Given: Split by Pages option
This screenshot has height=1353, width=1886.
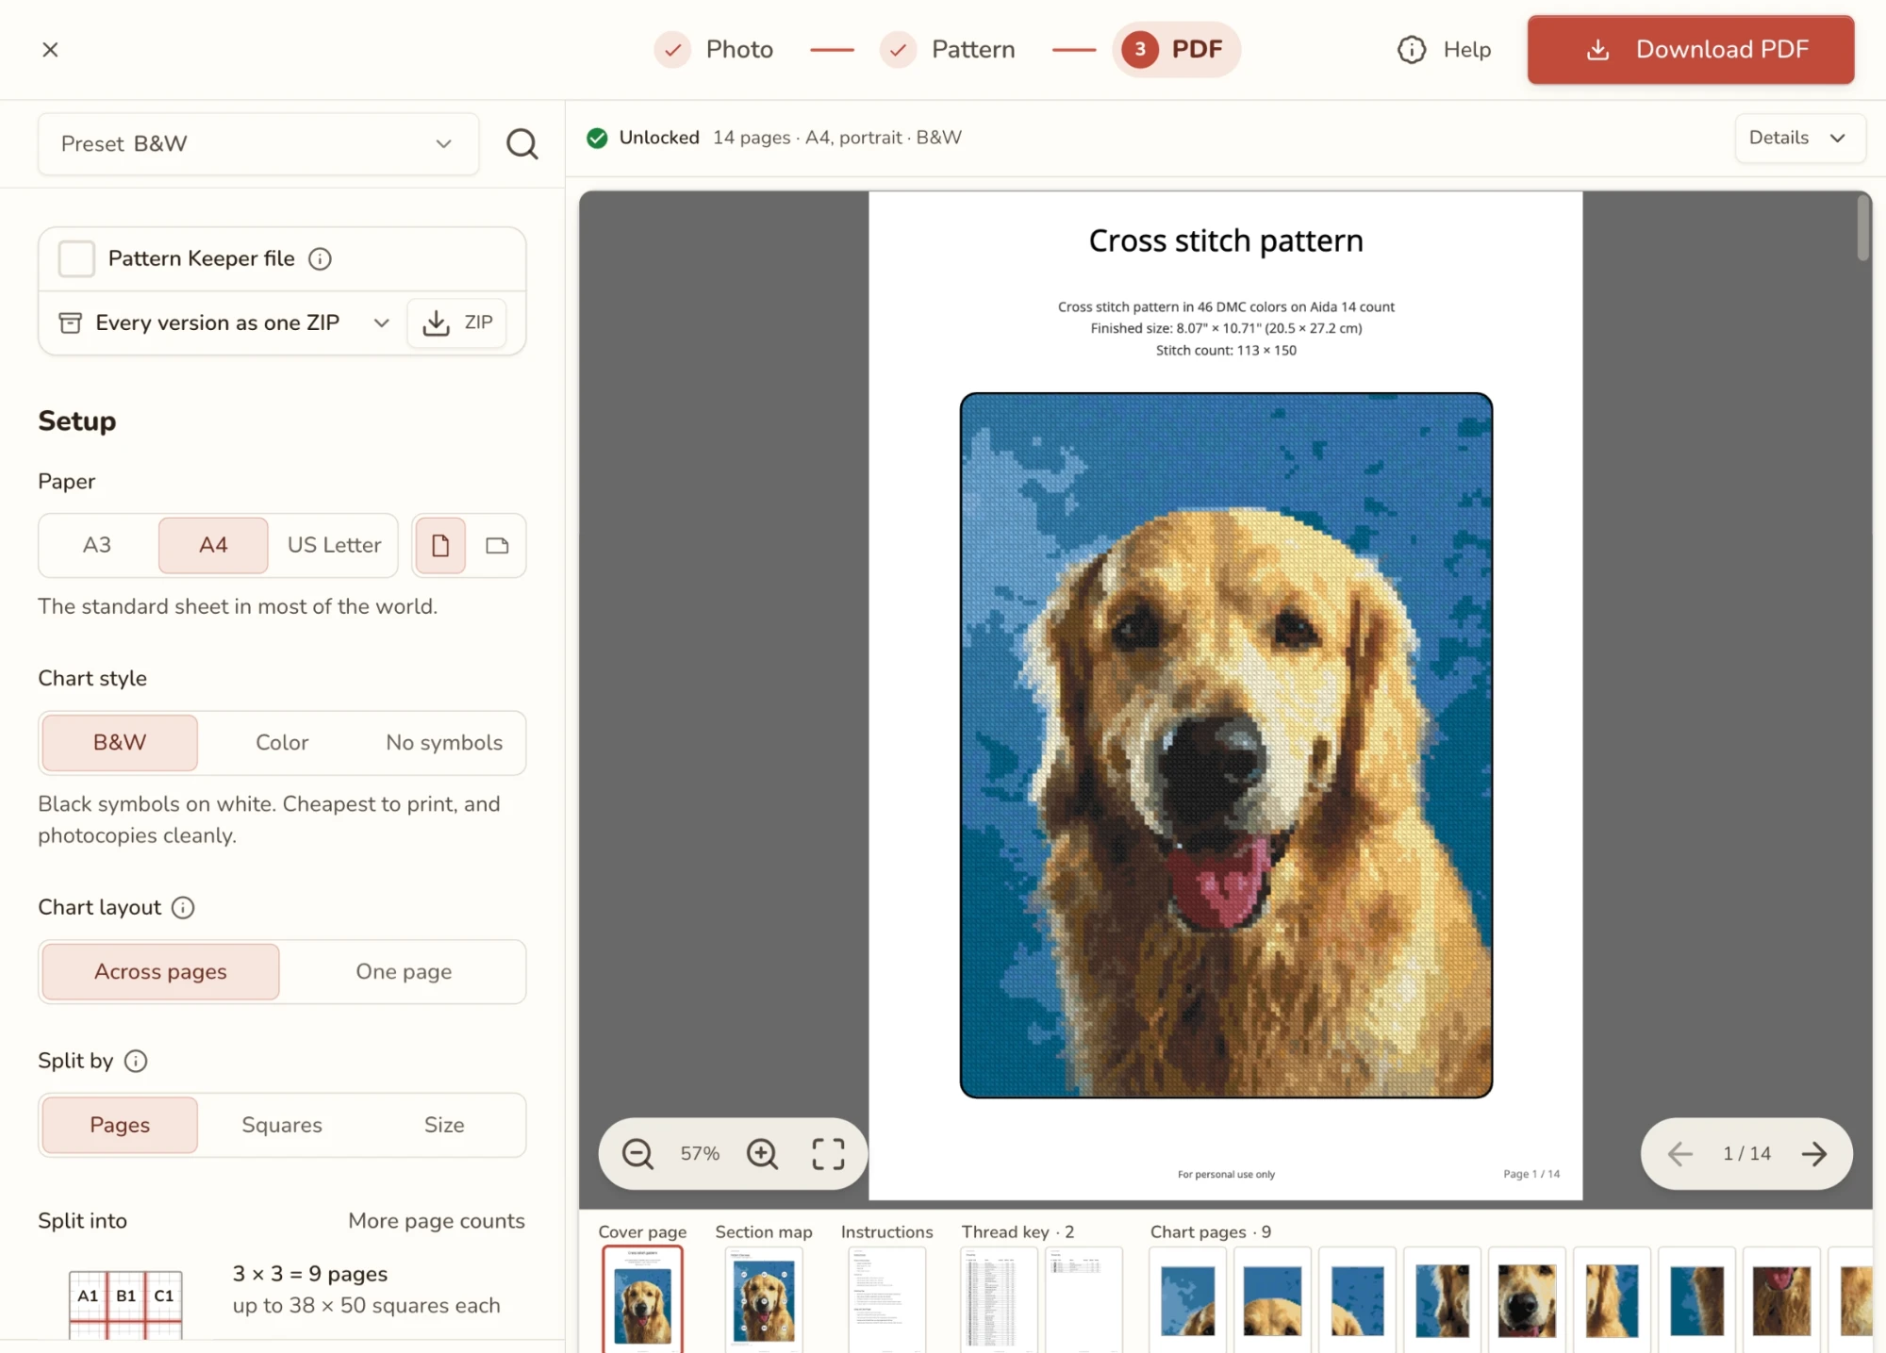Looking at the screenshot, I should pyautogui.click(x=120, y=1126).
